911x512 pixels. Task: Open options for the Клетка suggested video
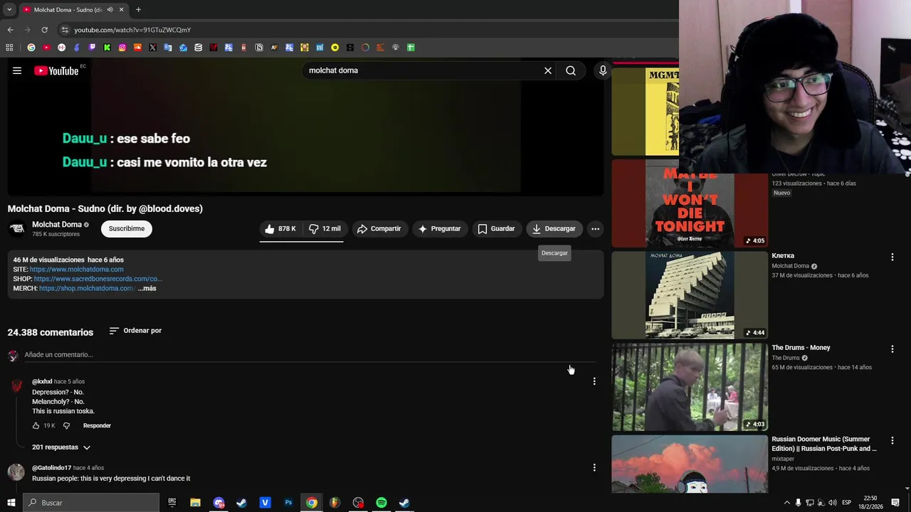click(x=892, y=257)
